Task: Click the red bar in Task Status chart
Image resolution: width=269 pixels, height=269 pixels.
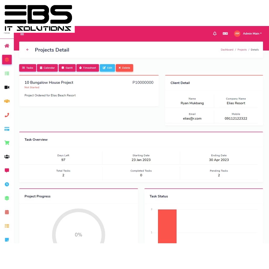Action: pyautogui.click(x=167, y=226)
